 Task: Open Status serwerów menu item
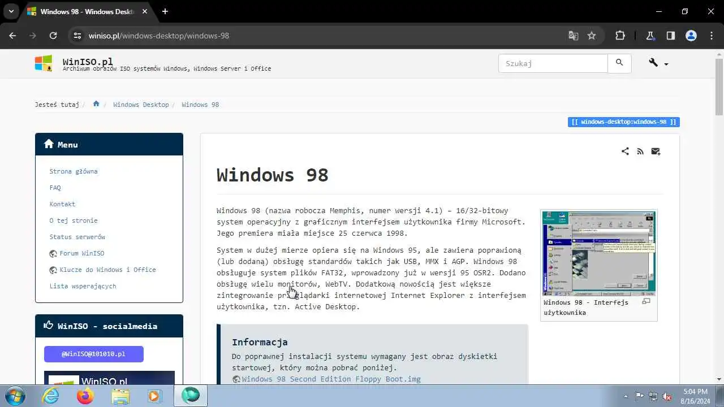tap(77, 237)
